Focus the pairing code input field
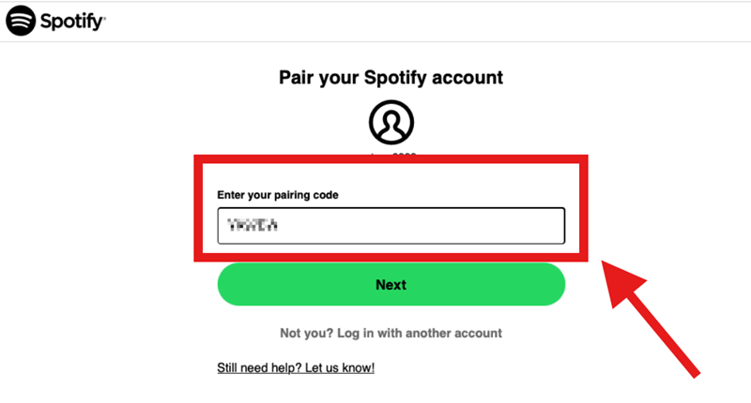The image size is (751, 403). coord(391,226)
